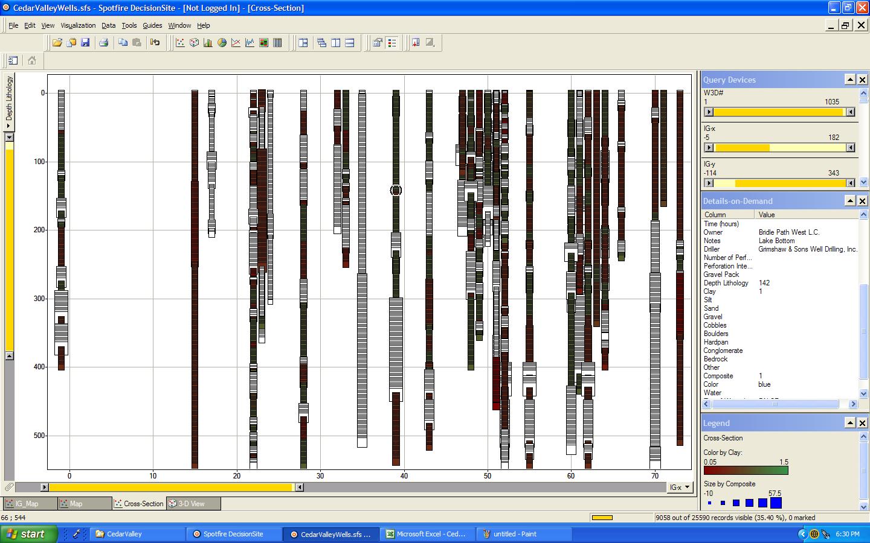Click the Save disk icon
The width and height of the screenshot is (870, 543).
[x=85, y=43]
